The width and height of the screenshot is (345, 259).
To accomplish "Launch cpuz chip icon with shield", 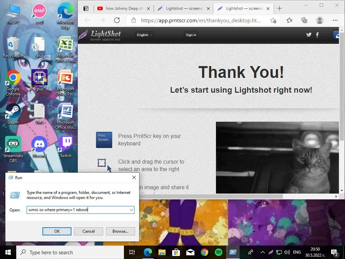I will coord(39,80).
